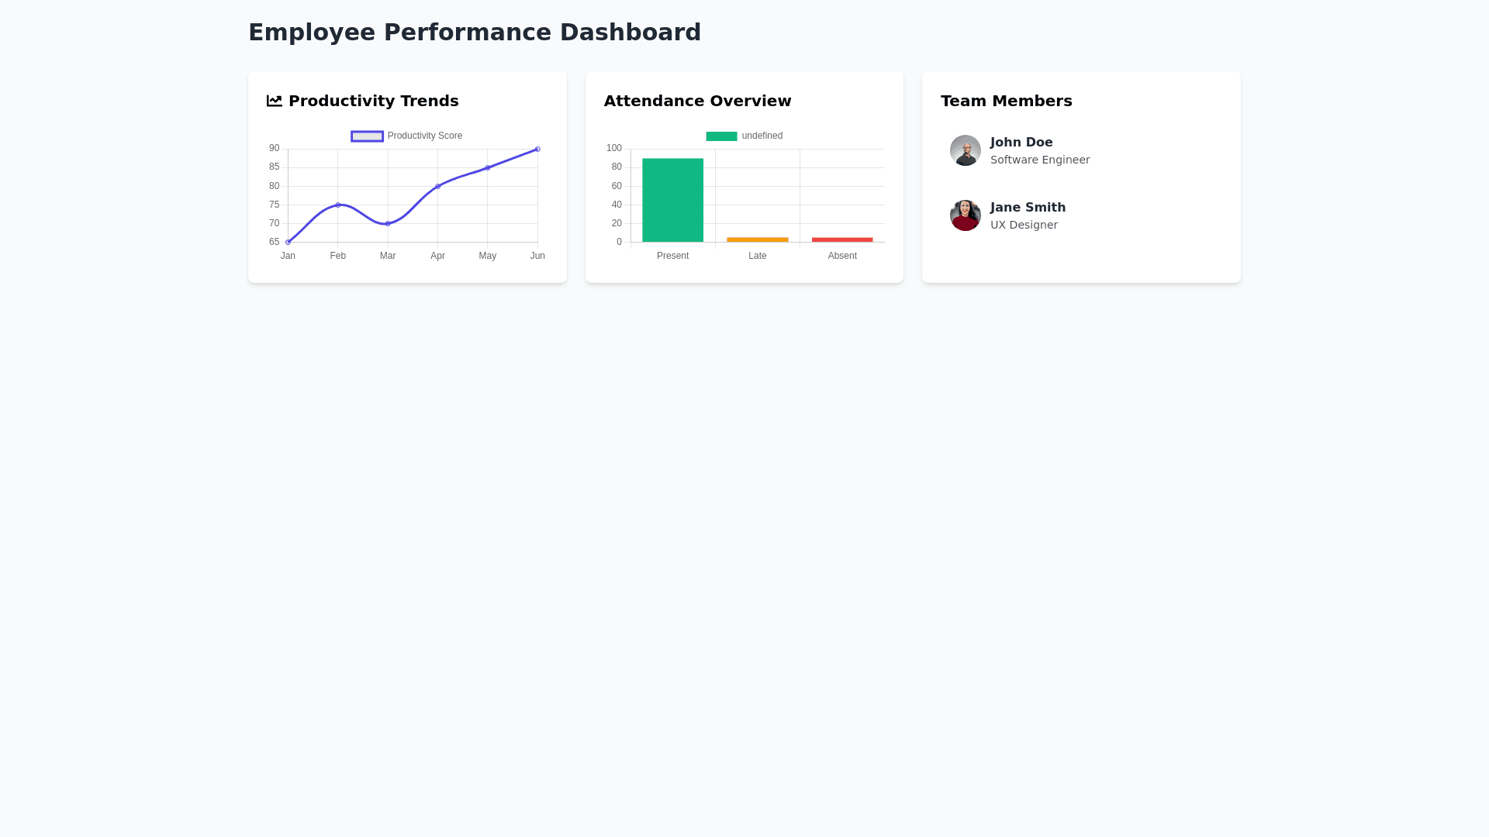Click the red Absent attendance bar

[x=841, y=239]
